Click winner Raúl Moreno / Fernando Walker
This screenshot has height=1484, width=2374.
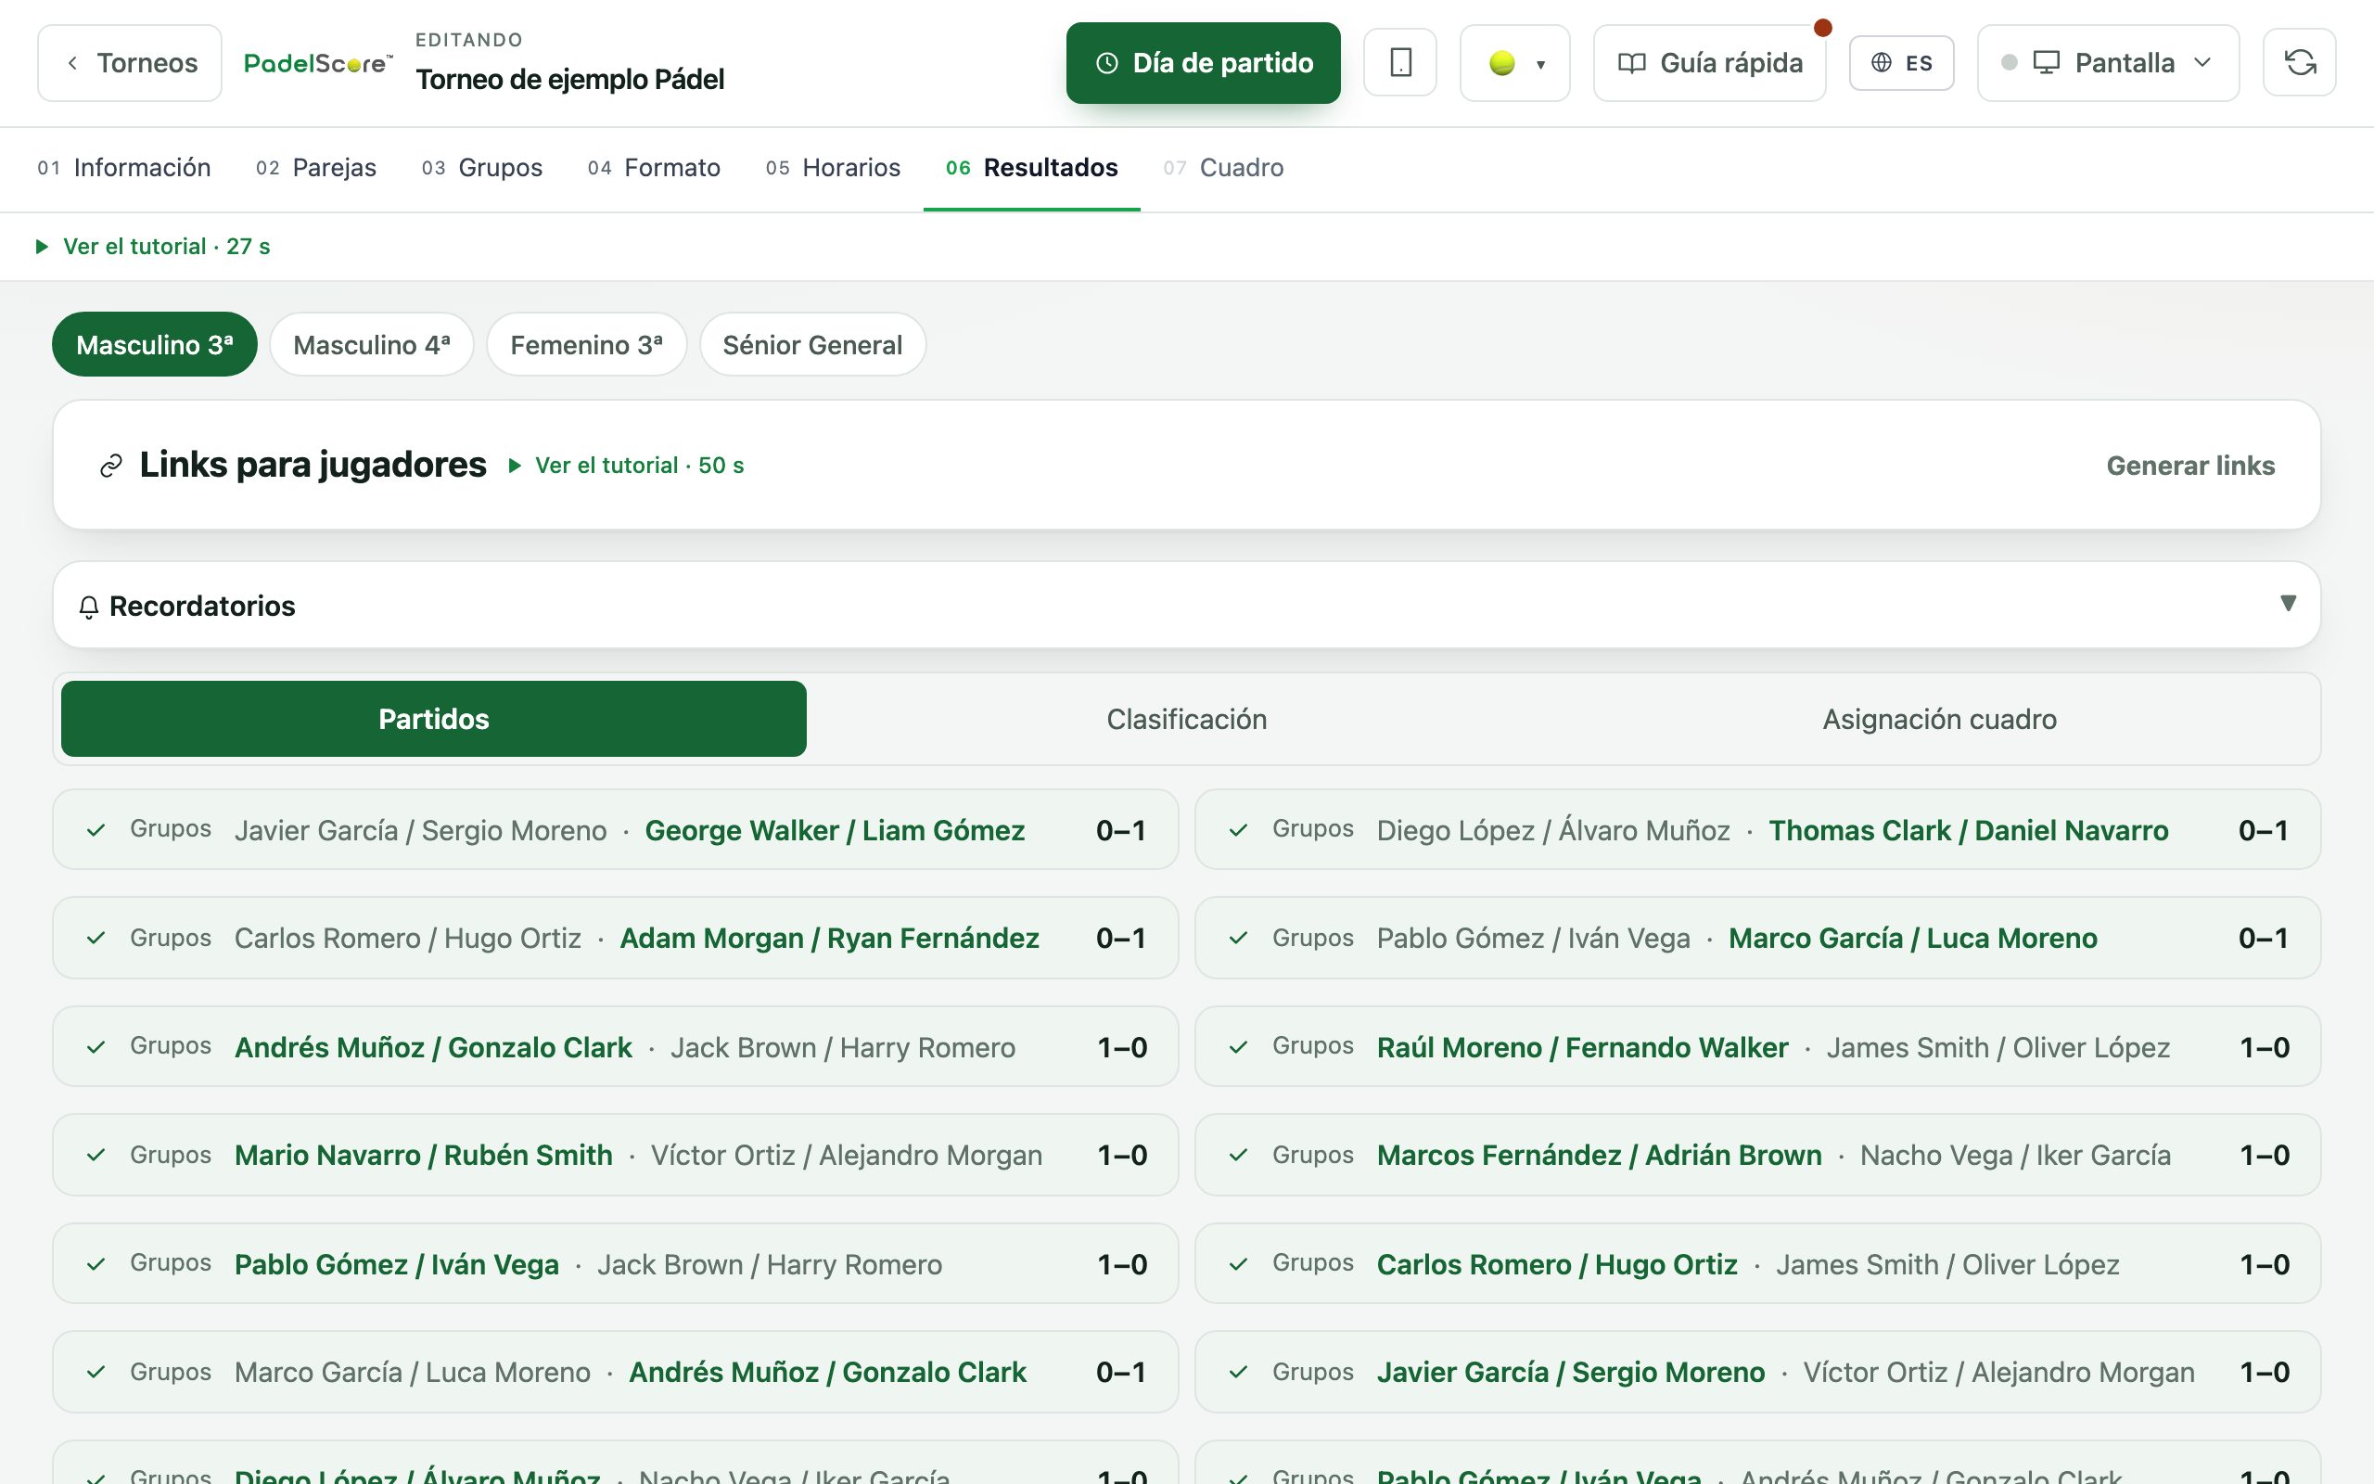pos(1582,1047)
